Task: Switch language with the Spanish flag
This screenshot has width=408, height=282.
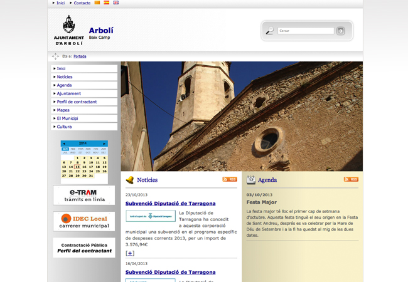Action: 107,3
